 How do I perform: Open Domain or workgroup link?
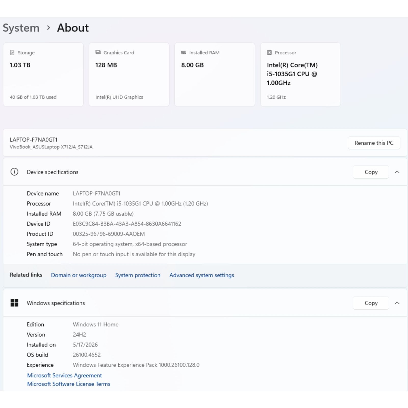(79, 275)
